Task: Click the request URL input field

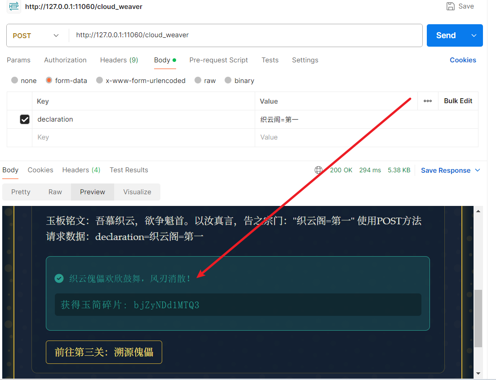Action: (245, 35)
